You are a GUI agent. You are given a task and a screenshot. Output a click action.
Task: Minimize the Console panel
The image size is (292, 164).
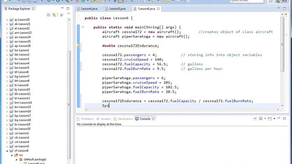click(279, 118)
